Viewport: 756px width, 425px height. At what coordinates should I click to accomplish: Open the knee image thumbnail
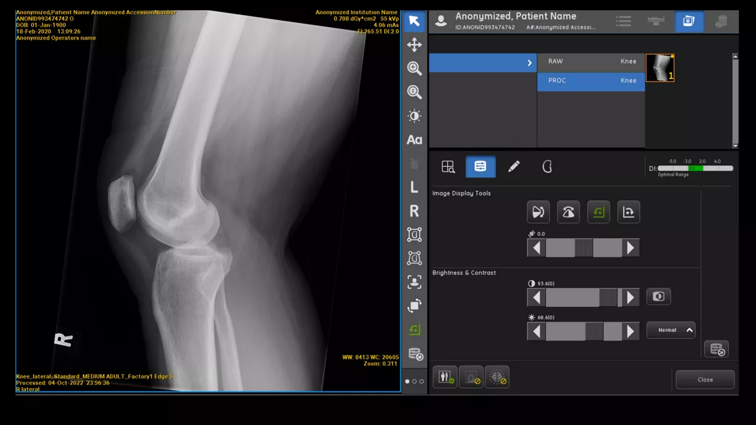pyautogui.click(x=660, y=68)
